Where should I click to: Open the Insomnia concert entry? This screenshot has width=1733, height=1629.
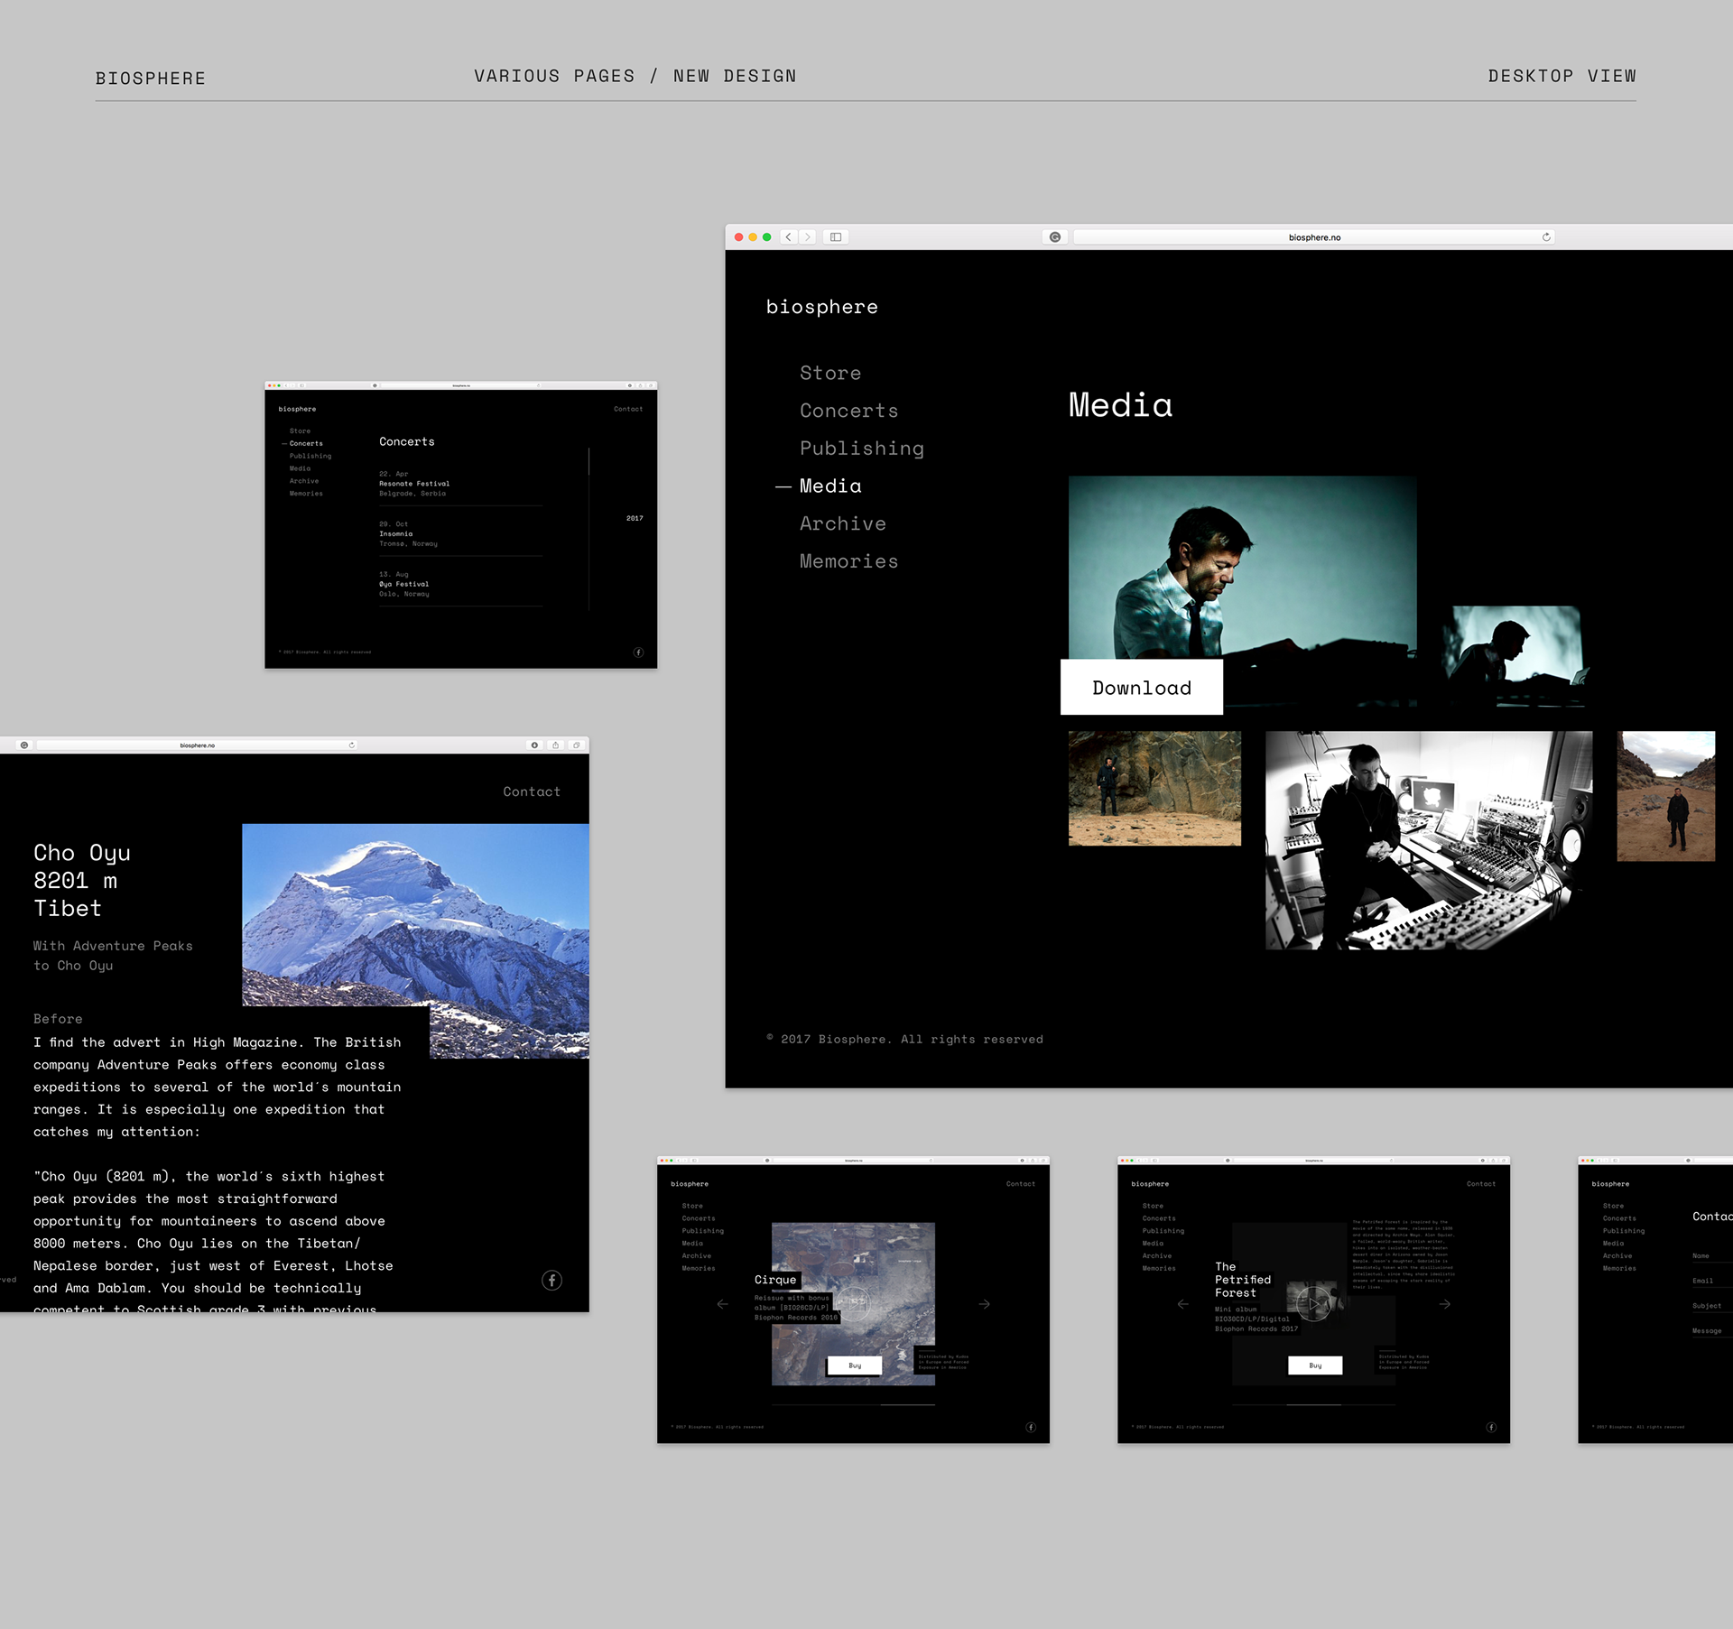coord(460,534)
